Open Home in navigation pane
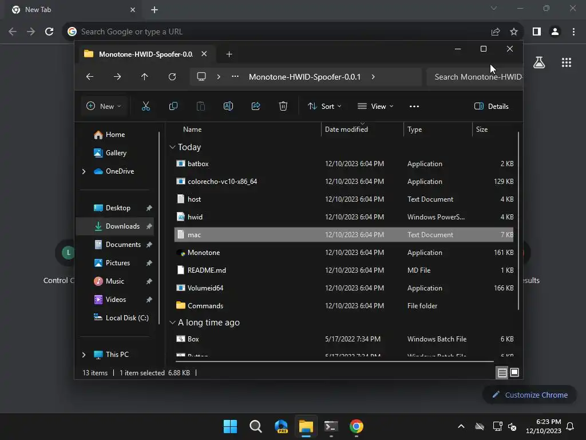The height and width of the screenshot is (440, 586). point(115,135)
